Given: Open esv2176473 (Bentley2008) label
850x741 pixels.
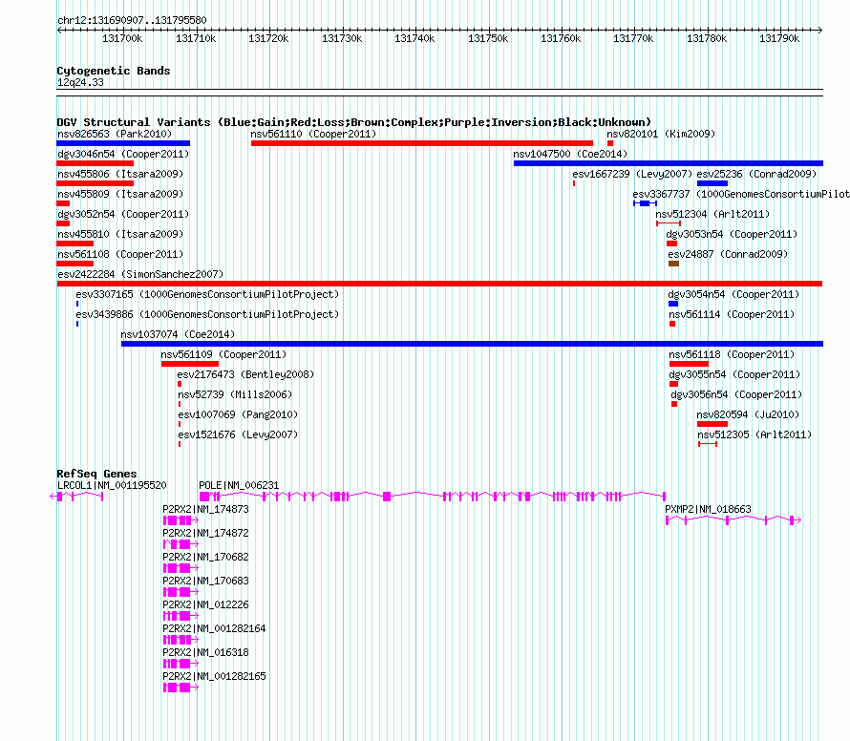Looking at the screenshot, I should 245,374.
